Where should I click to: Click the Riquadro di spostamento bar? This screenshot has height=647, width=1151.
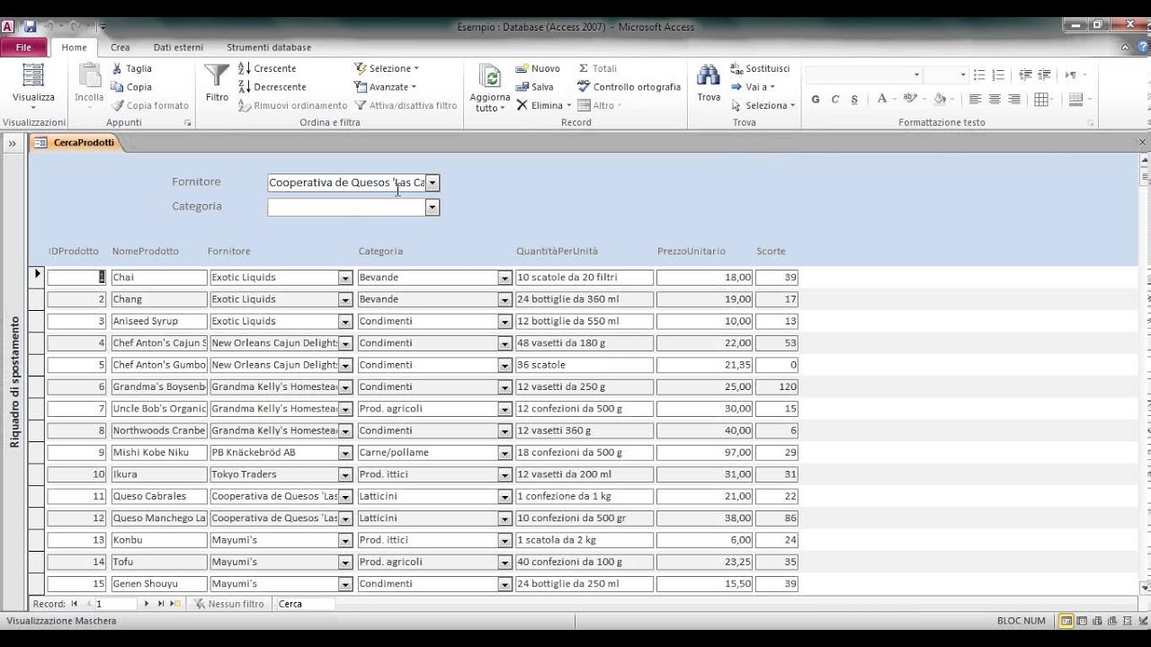click(x=14, y=381)
